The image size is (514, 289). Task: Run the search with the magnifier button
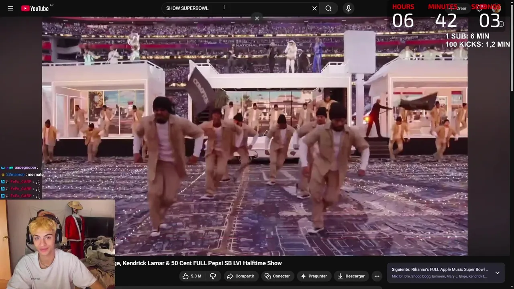[328, 8]
